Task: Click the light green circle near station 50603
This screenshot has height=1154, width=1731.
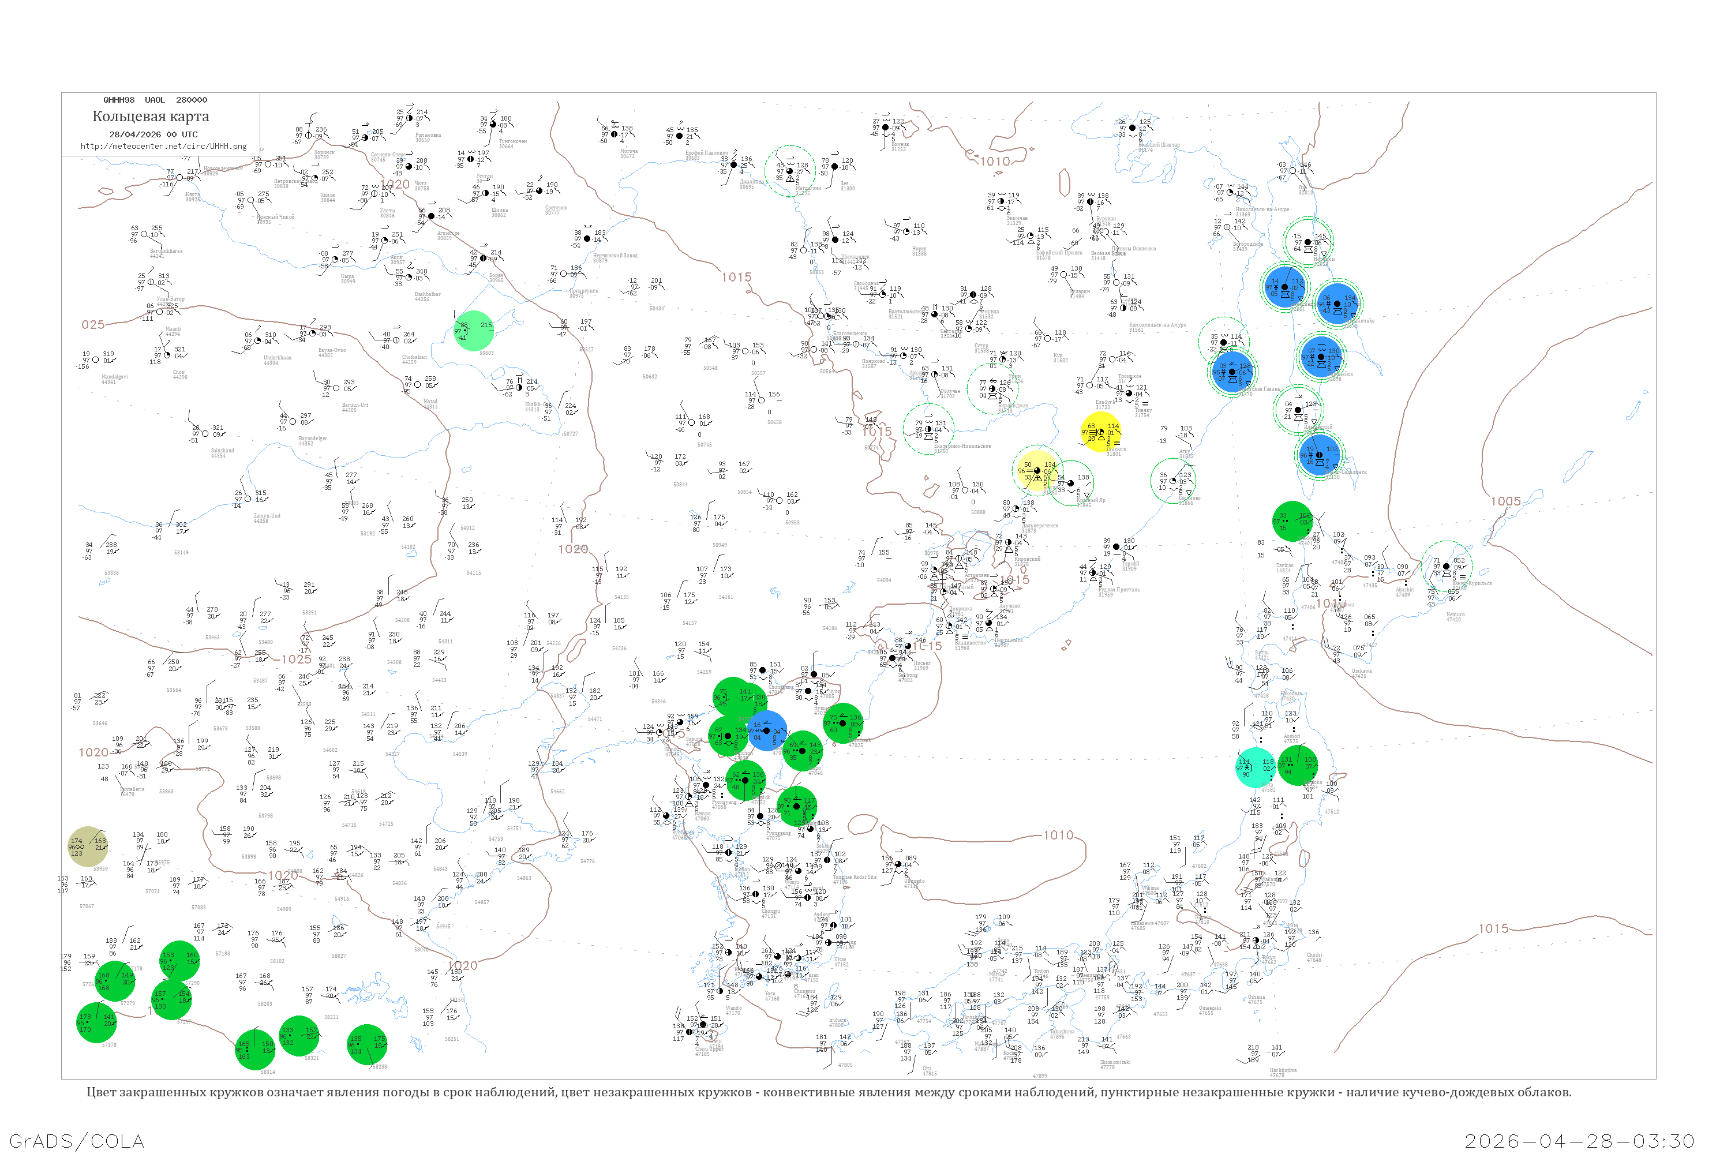Action: (475, 331)
